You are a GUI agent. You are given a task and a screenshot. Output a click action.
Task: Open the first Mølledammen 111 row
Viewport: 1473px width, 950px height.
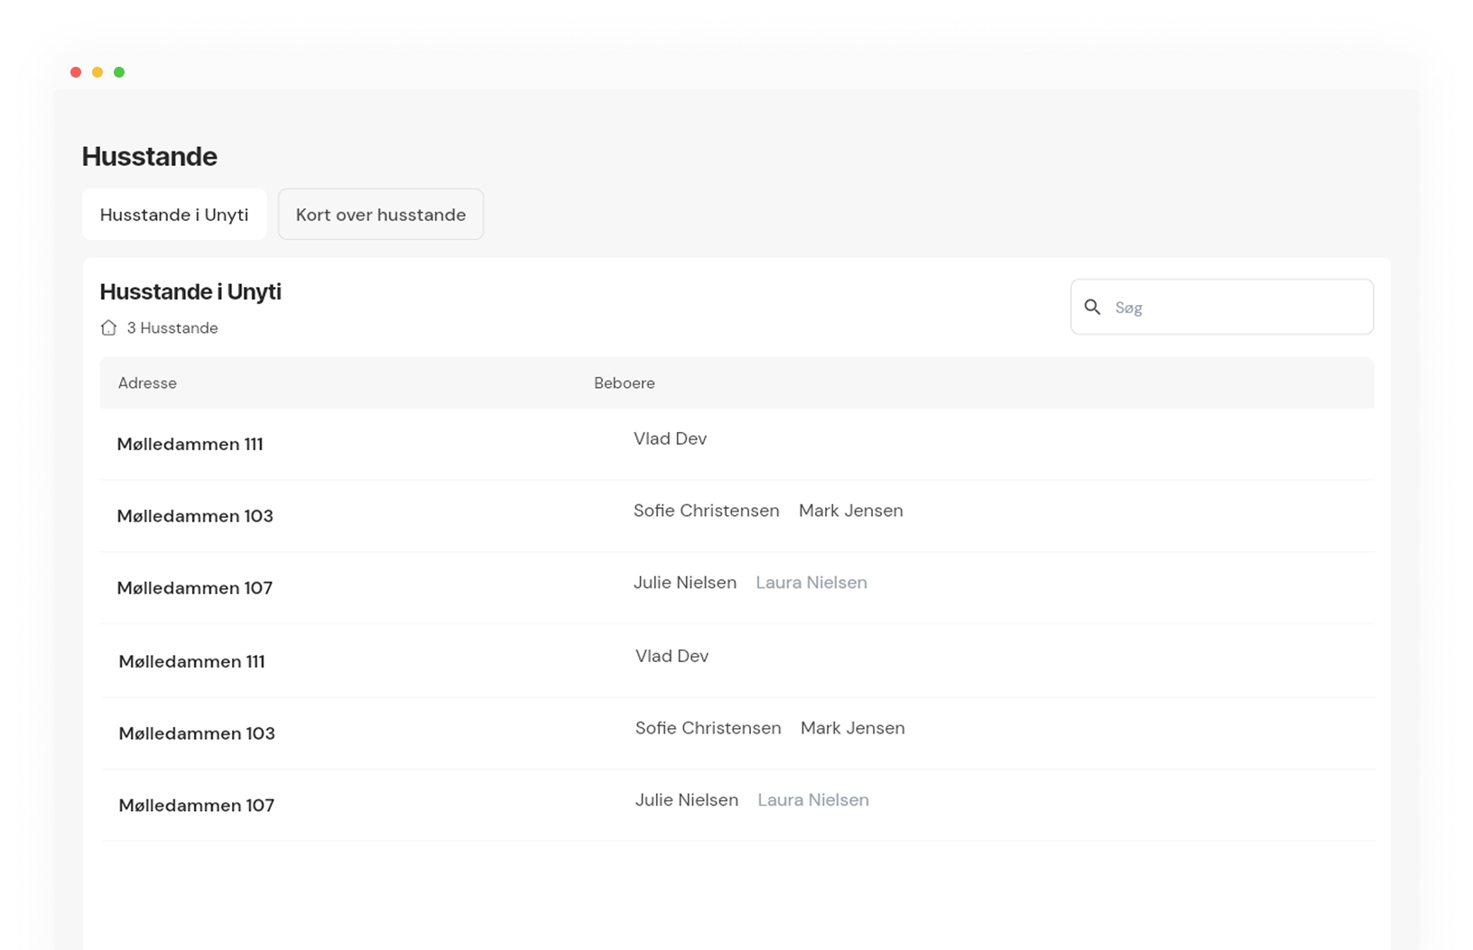pyautogui.click(x=190, y=444)
